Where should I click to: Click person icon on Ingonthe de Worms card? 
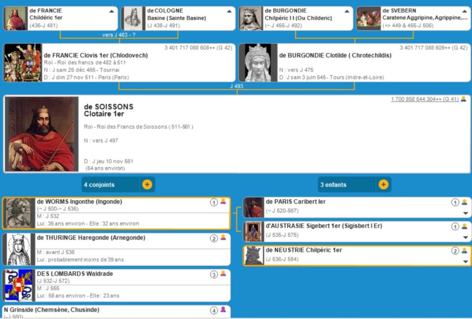click(224, 202)
